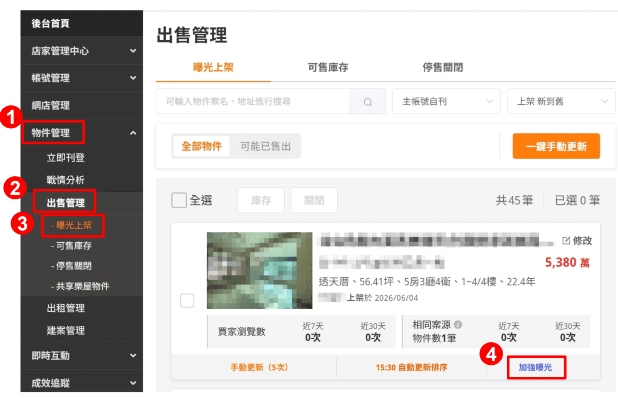Tick the checkbox beside the 5,380 萬 listing
The image size is (618, 398).
pyautogui.click(x=187, y=300)
